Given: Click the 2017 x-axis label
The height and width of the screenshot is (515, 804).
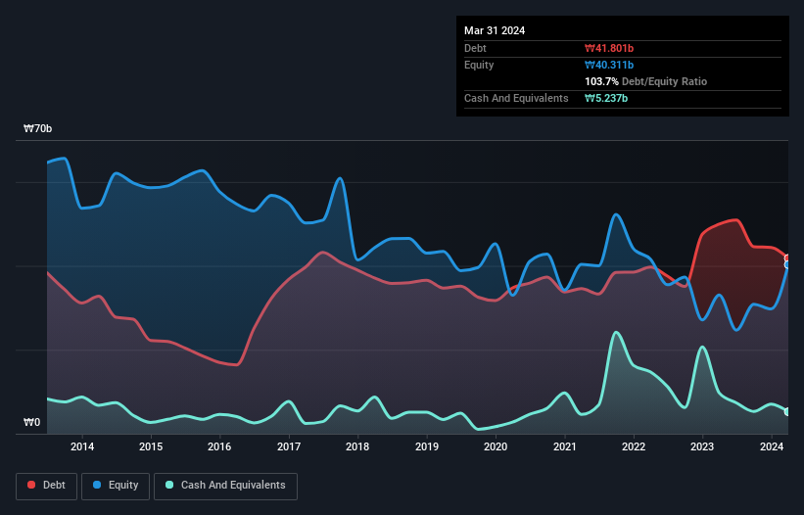Looking at the screenshot, I should click(x=289, y=446).
